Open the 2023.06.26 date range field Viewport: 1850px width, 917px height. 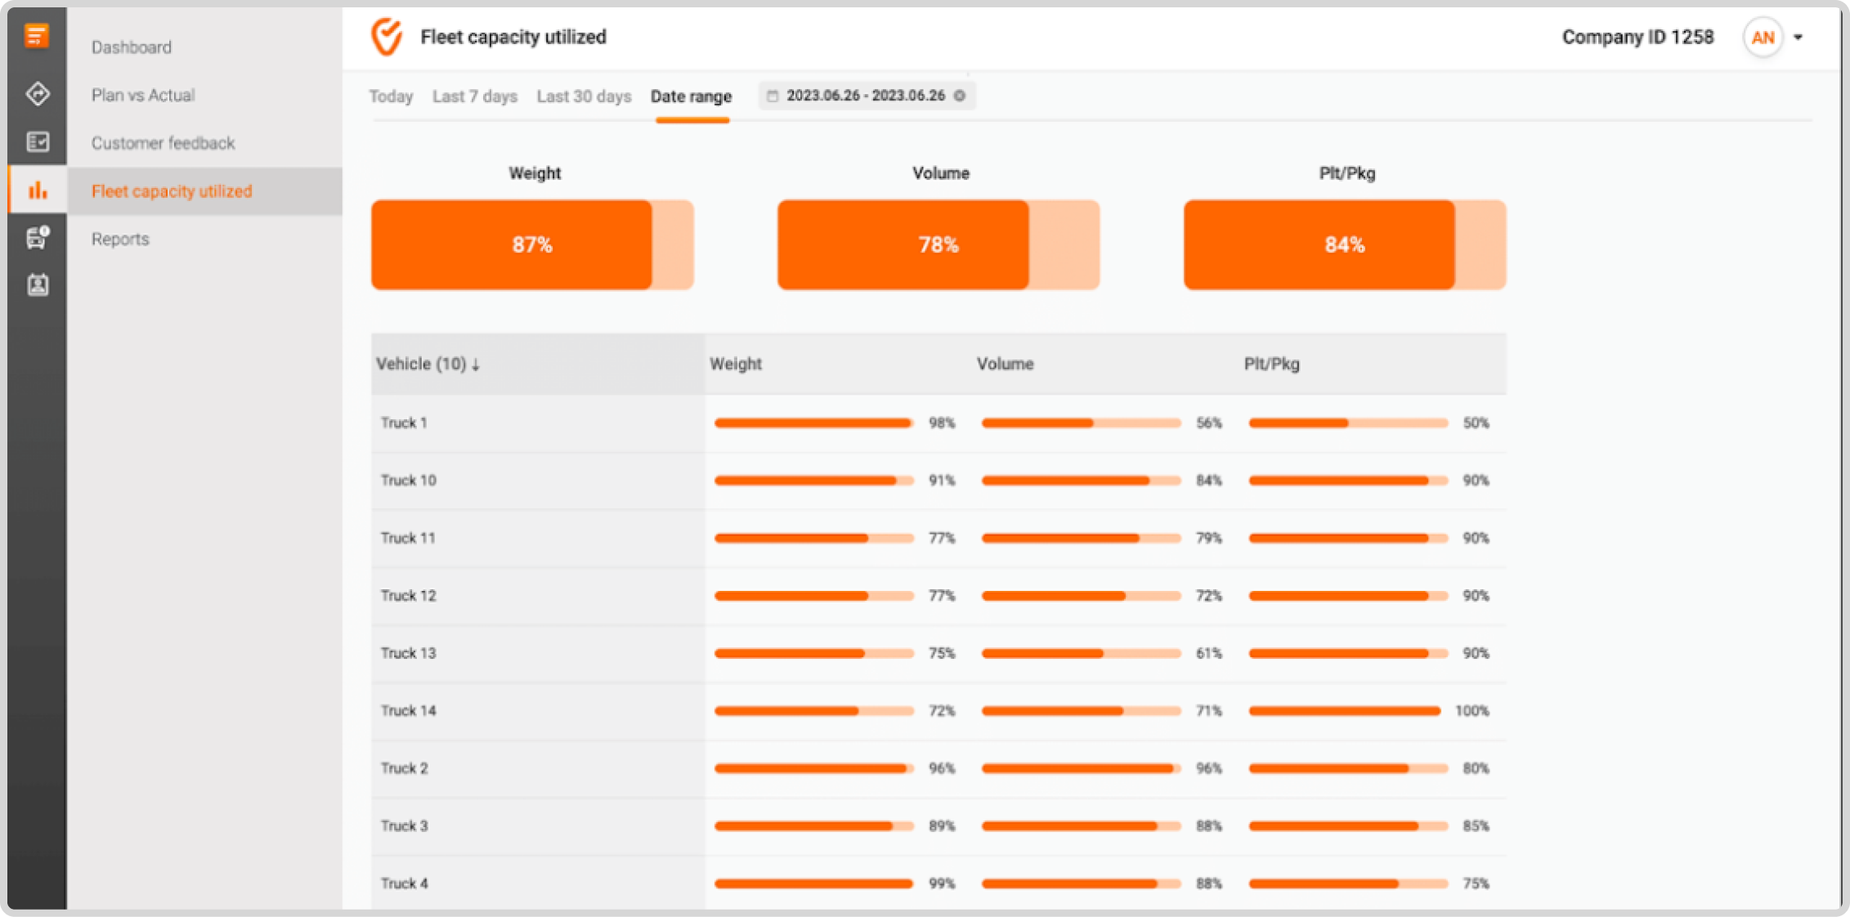(867, 96)
